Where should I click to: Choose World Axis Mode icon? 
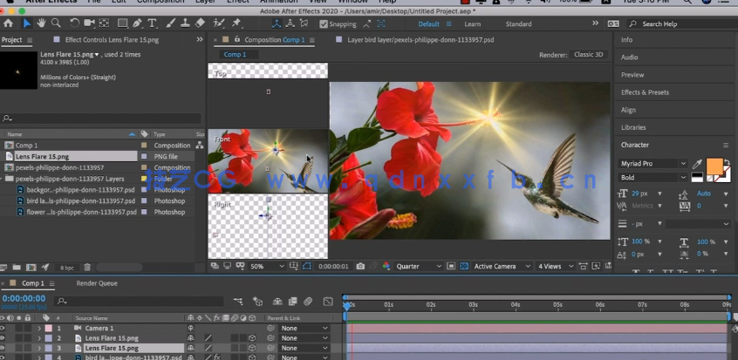pos(290,24)
